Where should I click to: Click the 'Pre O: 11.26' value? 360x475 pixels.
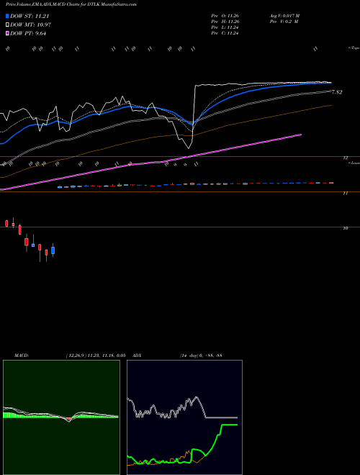pos(225,16)
